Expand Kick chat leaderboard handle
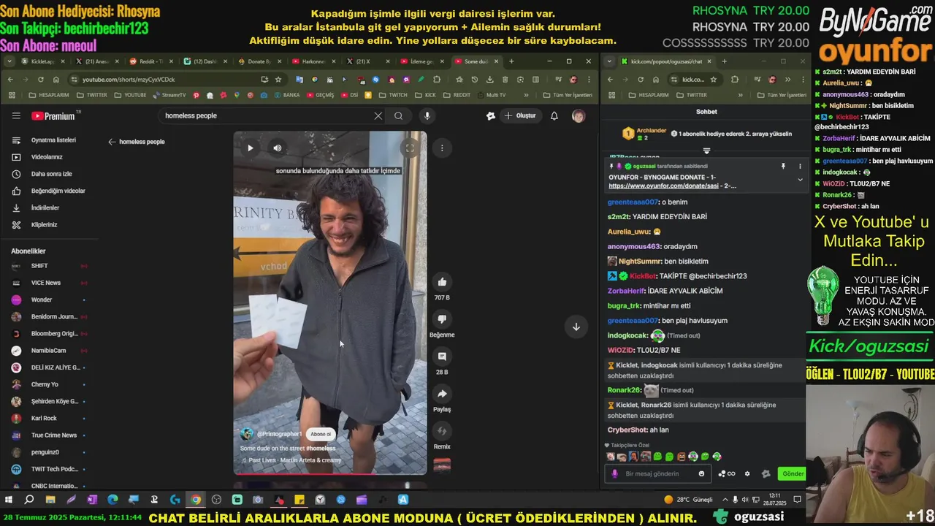This screenshot has height=526, width=935. pyautogui.click(x=706, y=150)
